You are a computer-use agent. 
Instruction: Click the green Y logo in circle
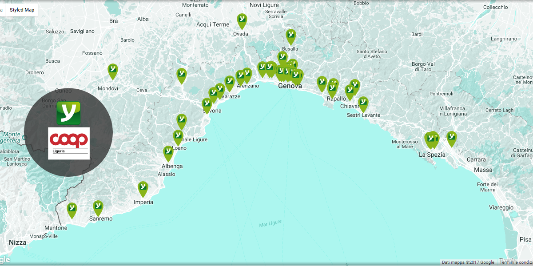pos(68,113)
